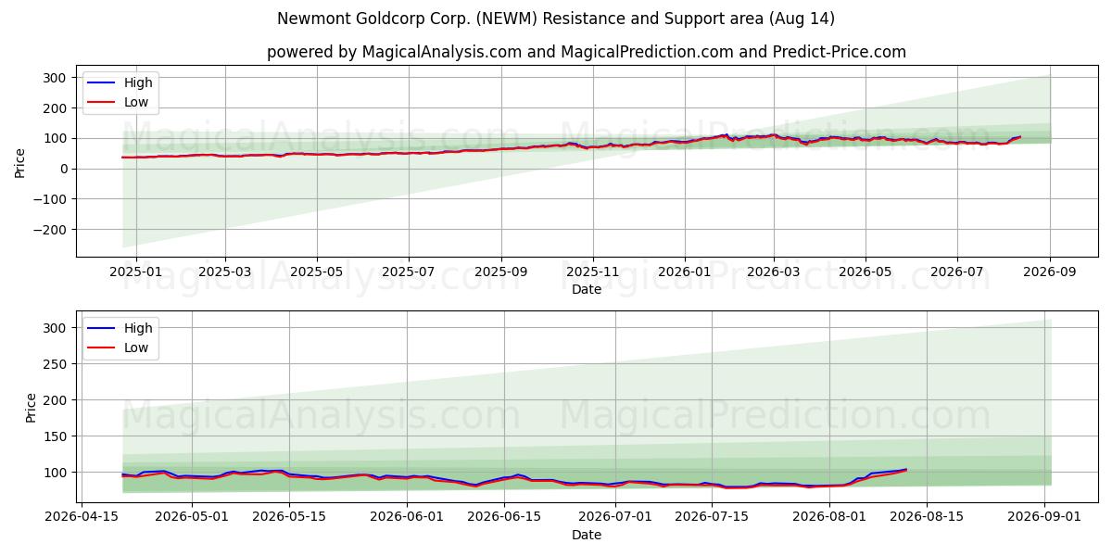Click the 2025-03 date tick label
The width and height of the screenshot is (1112, 556).
click(x=225, y=272)
